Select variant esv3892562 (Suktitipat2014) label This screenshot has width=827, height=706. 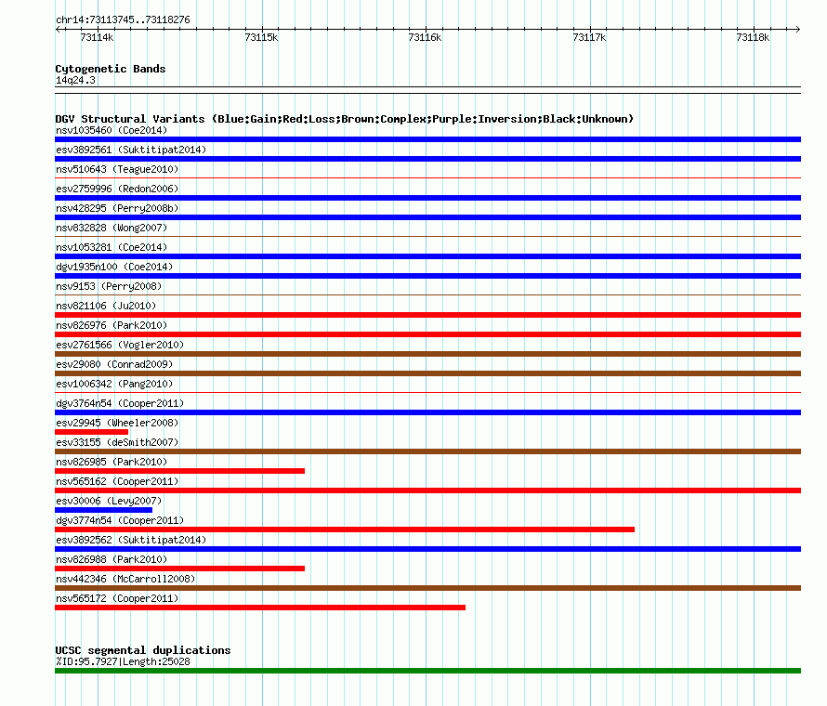pos(131,540)
